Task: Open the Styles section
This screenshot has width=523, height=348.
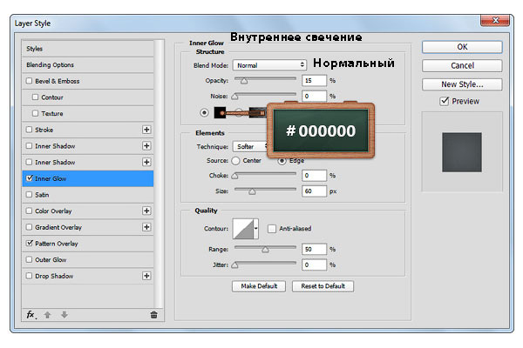Action: pos(88,49)
